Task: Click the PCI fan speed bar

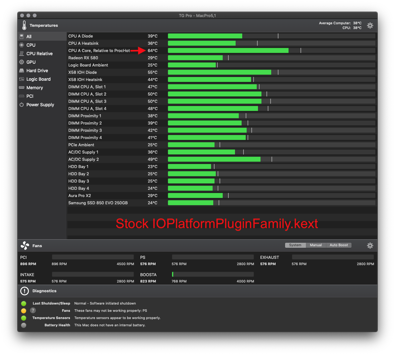Action: click(93, 257)
